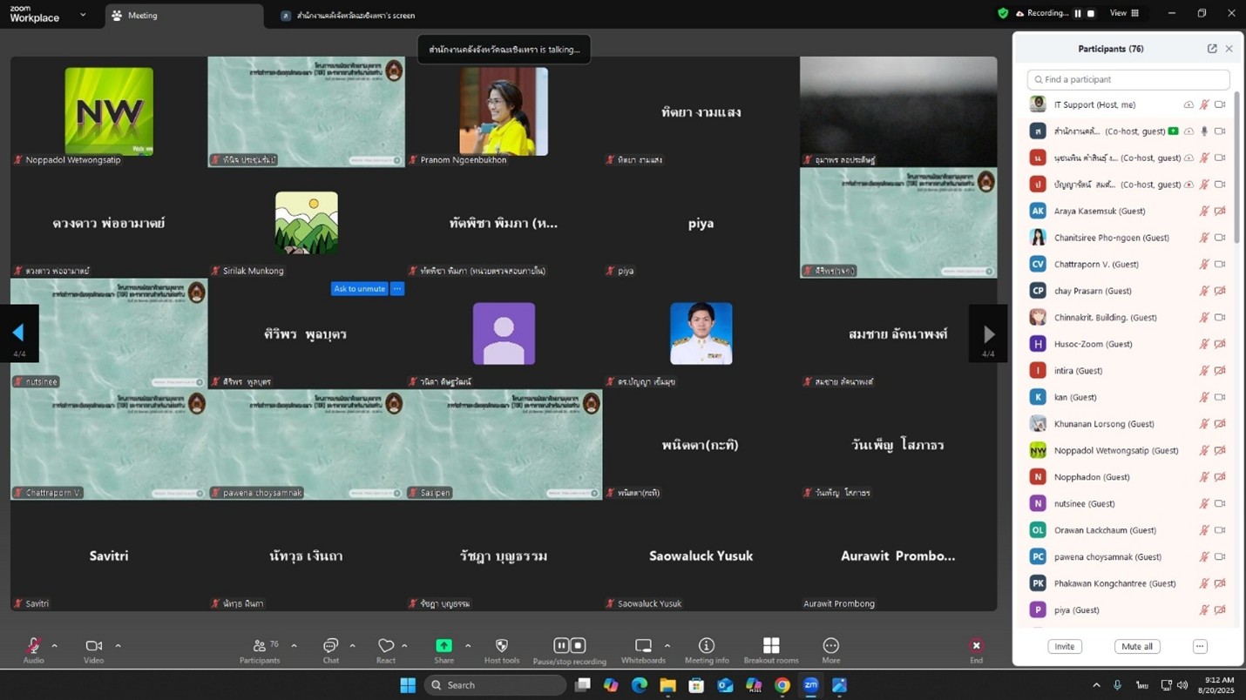Viewport: 1246px width, 700px height.
Task: Open Breakout rooms icon
Action: pos(771,646)
